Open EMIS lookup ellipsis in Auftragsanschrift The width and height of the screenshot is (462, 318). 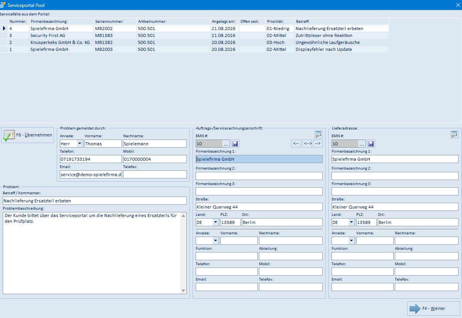[226, 143]
